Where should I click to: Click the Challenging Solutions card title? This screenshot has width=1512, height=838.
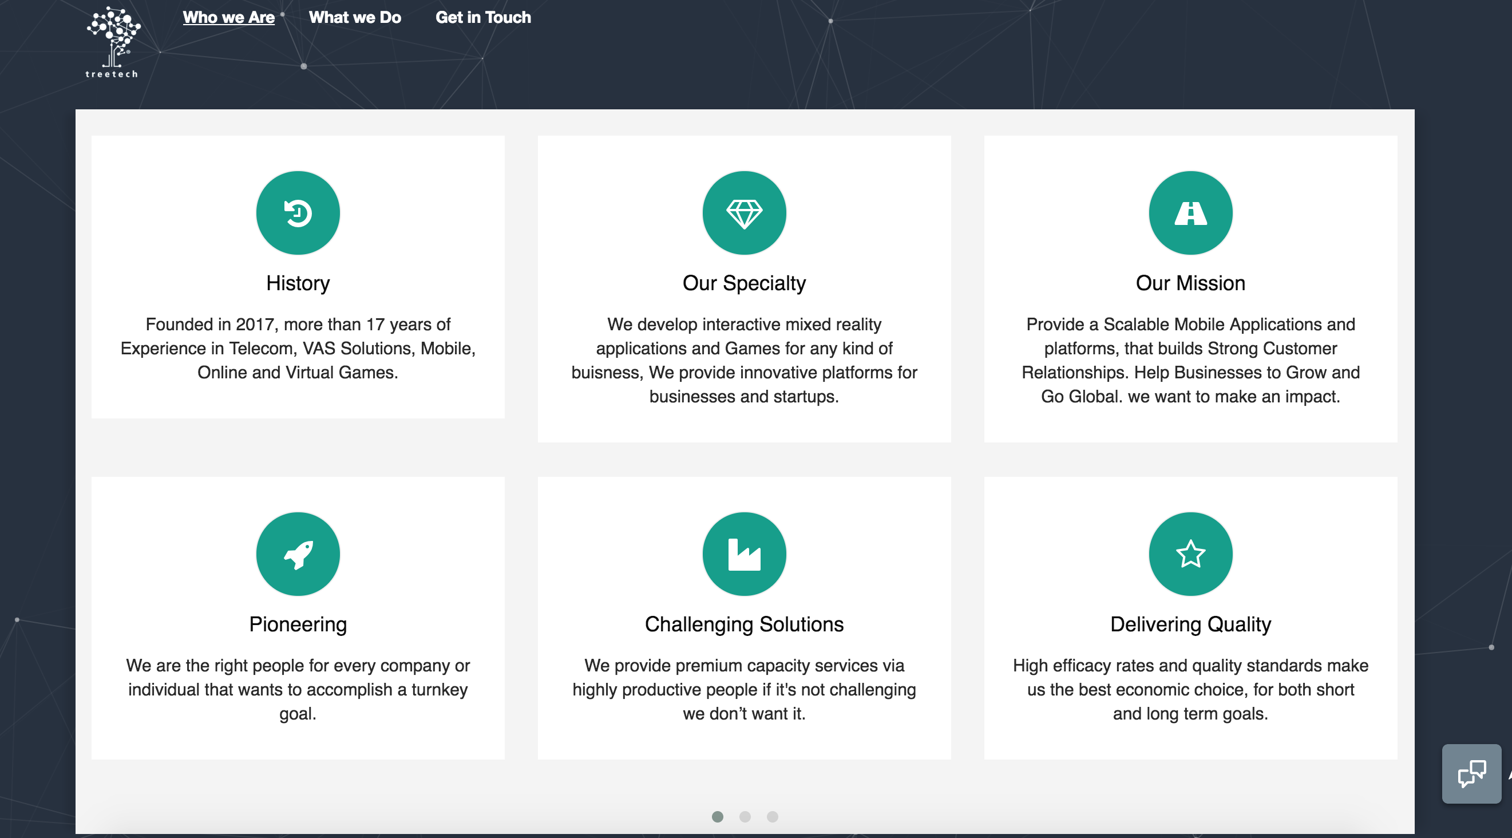(743, 624)
